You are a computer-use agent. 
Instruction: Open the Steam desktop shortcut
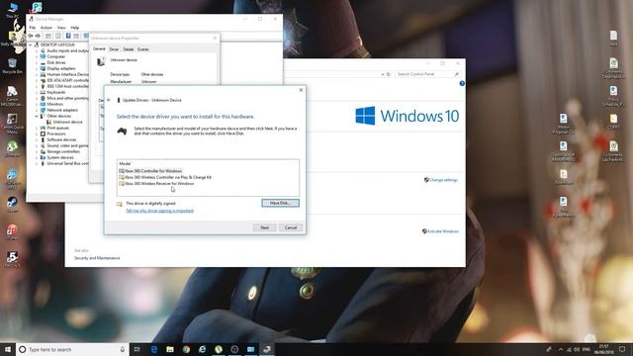pos(12,204)
